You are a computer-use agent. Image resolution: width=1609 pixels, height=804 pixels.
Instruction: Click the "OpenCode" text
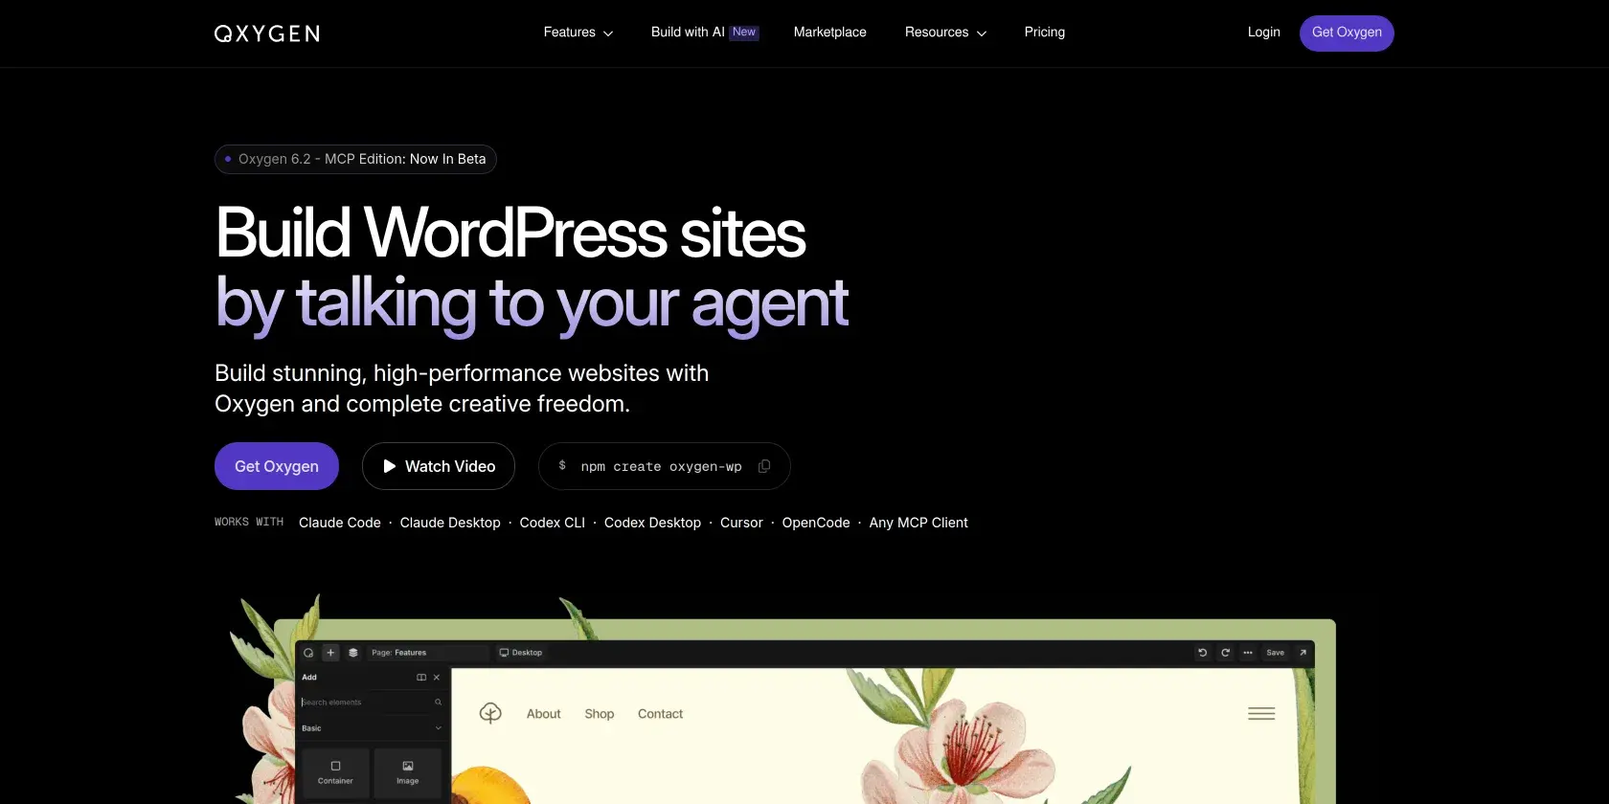pos(816,523)
